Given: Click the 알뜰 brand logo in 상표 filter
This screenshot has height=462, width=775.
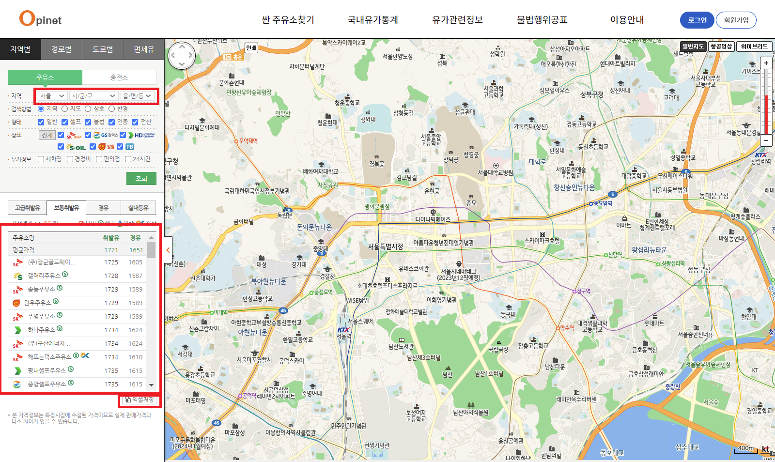Looking at the screenshot, I should 107,147.
